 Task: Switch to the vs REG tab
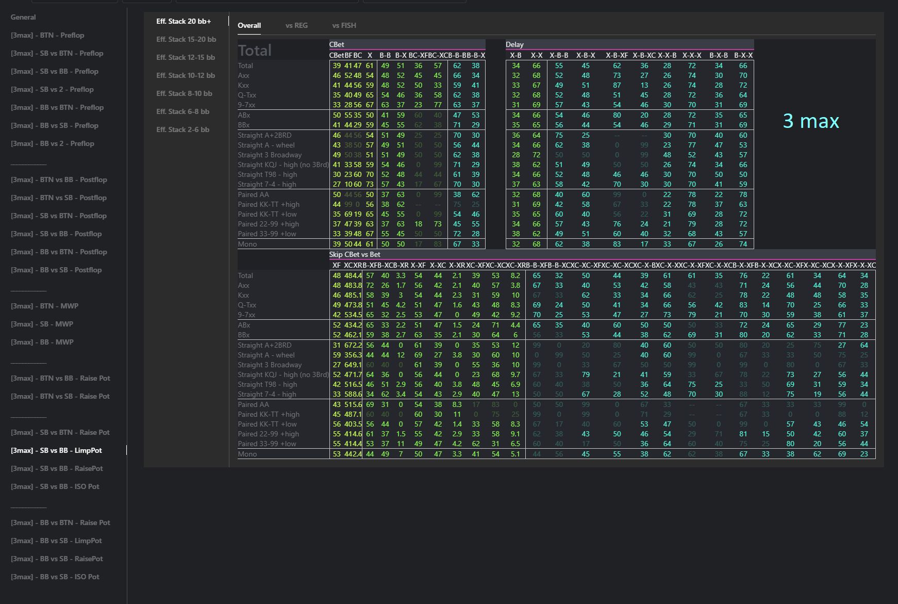(x=296, y=25)
